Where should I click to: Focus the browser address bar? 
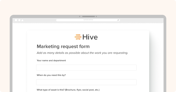pyautogui.click(x=88, y=20)
